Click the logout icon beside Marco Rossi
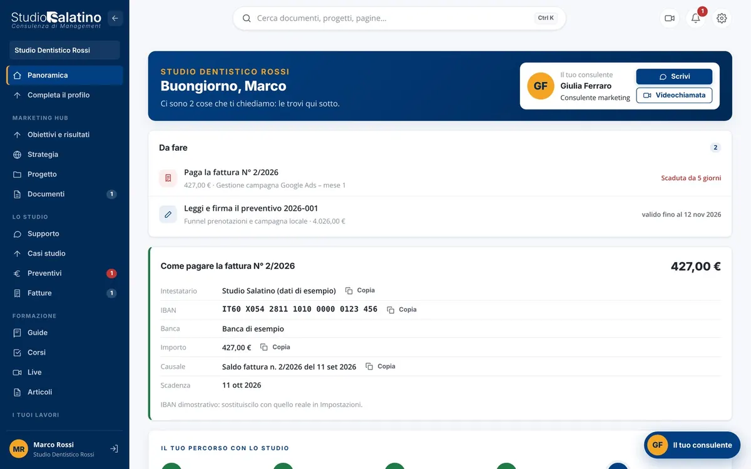 tap(114, 449)
